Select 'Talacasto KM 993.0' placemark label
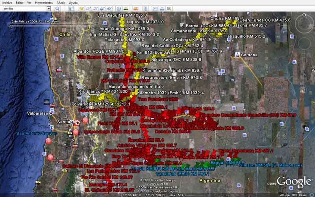Viewport: 315px width, 197px height. (x=124, y=40)
